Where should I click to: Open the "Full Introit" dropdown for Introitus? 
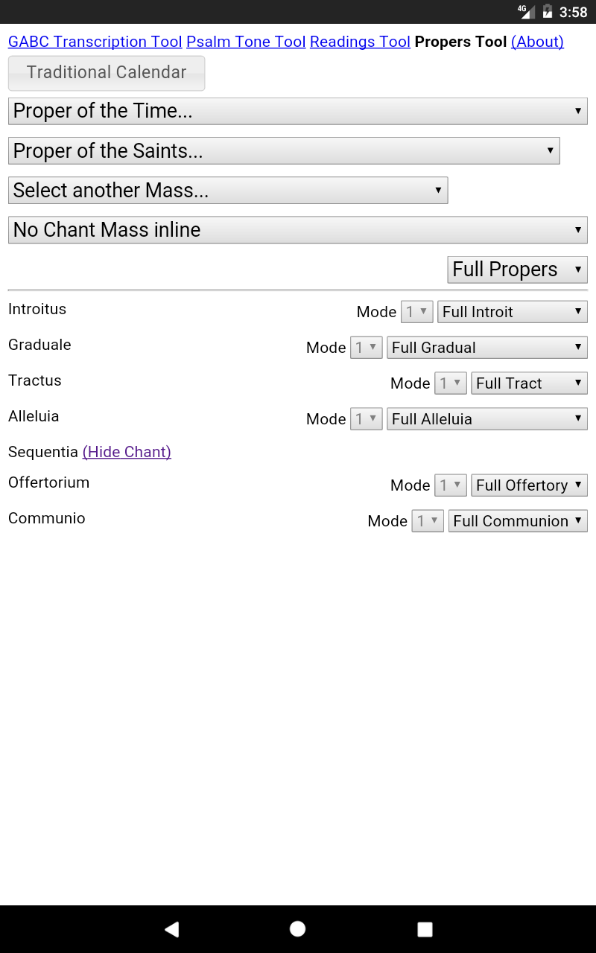[512, 311]
